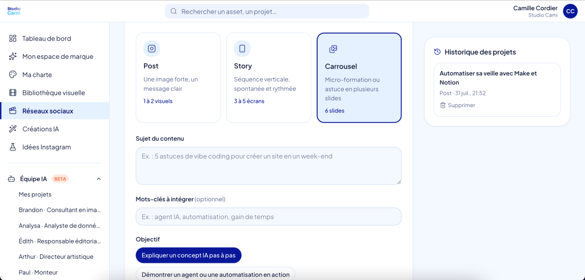Open Bibliothèque visuelle
585x280 pixels.
(x=54, y=93)
